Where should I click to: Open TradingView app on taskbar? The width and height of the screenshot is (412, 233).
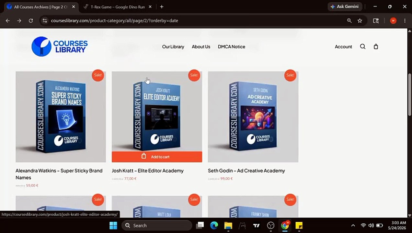(257, 226)
